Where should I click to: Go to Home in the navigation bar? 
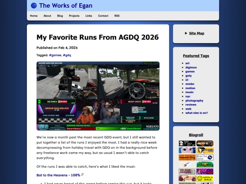pyautogui.click(x=34, y=16)
